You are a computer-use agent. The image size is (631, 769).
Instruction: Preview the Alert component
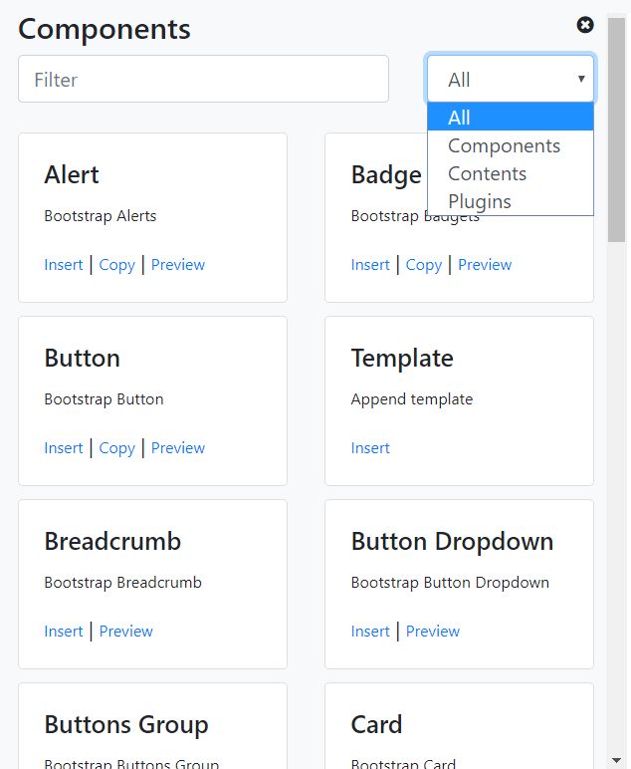pos(178,265)
